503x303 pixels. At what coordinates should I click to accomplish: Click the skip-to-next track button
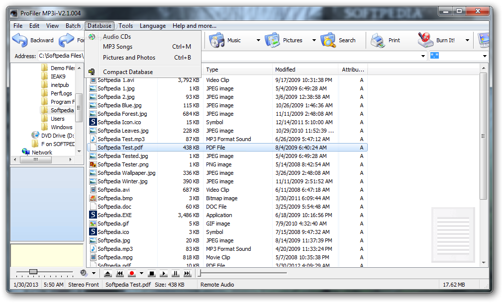[188, 274]
